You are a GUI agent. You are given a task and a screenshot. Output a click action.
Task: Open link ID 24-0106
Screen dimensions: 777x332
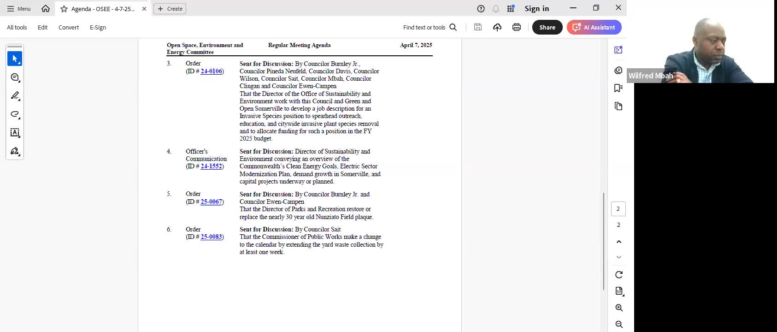pos(211,71)
